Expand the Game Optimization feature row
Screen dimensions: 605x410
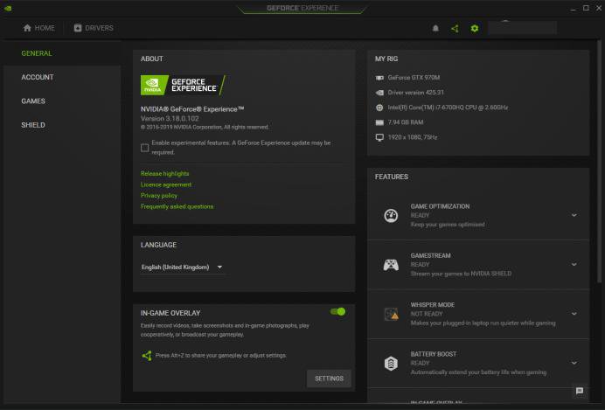coord(574,215)
